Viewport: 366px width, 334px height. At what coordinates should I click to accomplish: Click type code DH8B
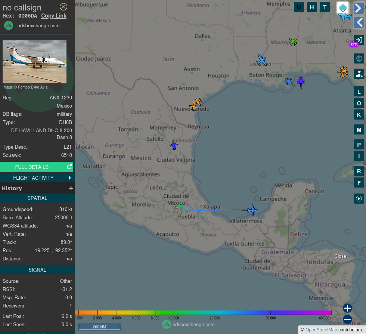click(66, 122)
